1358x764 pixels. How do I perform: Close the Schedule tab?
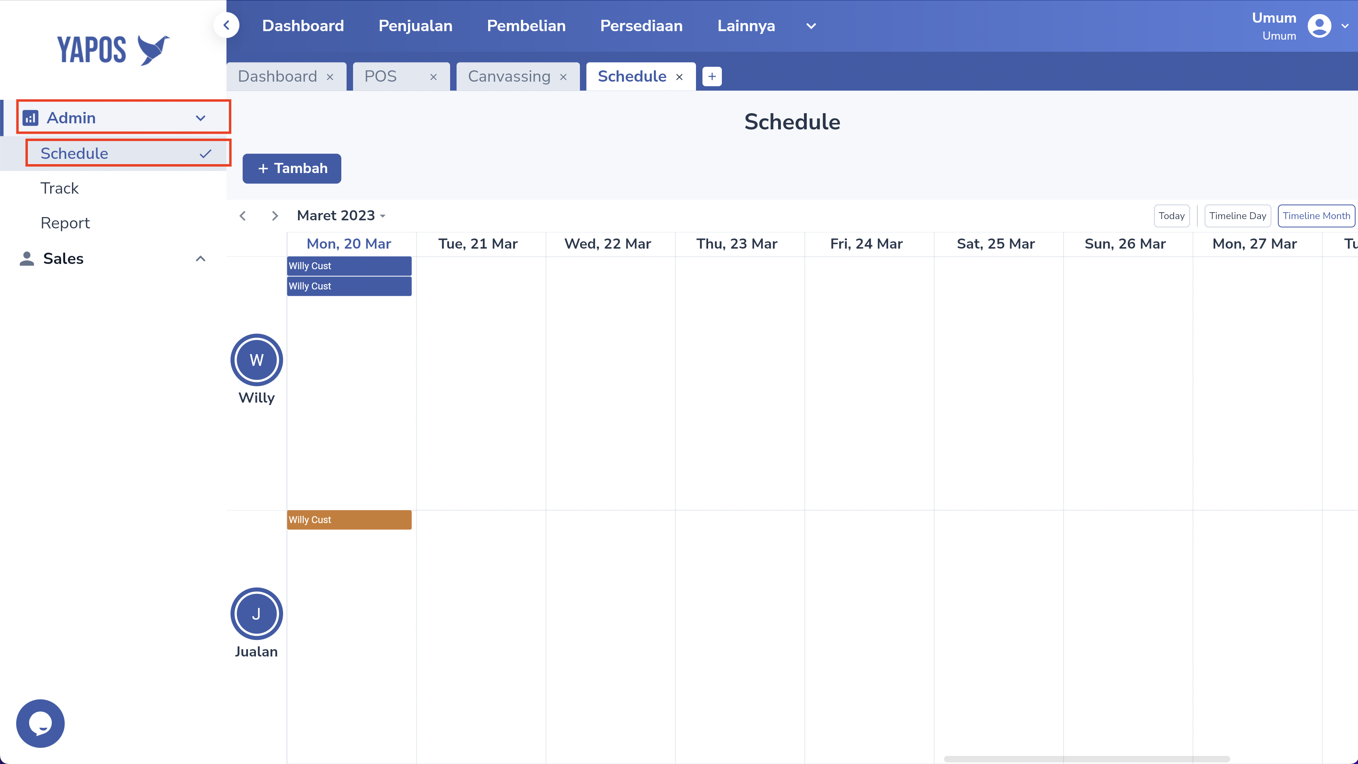pos(679,77)
